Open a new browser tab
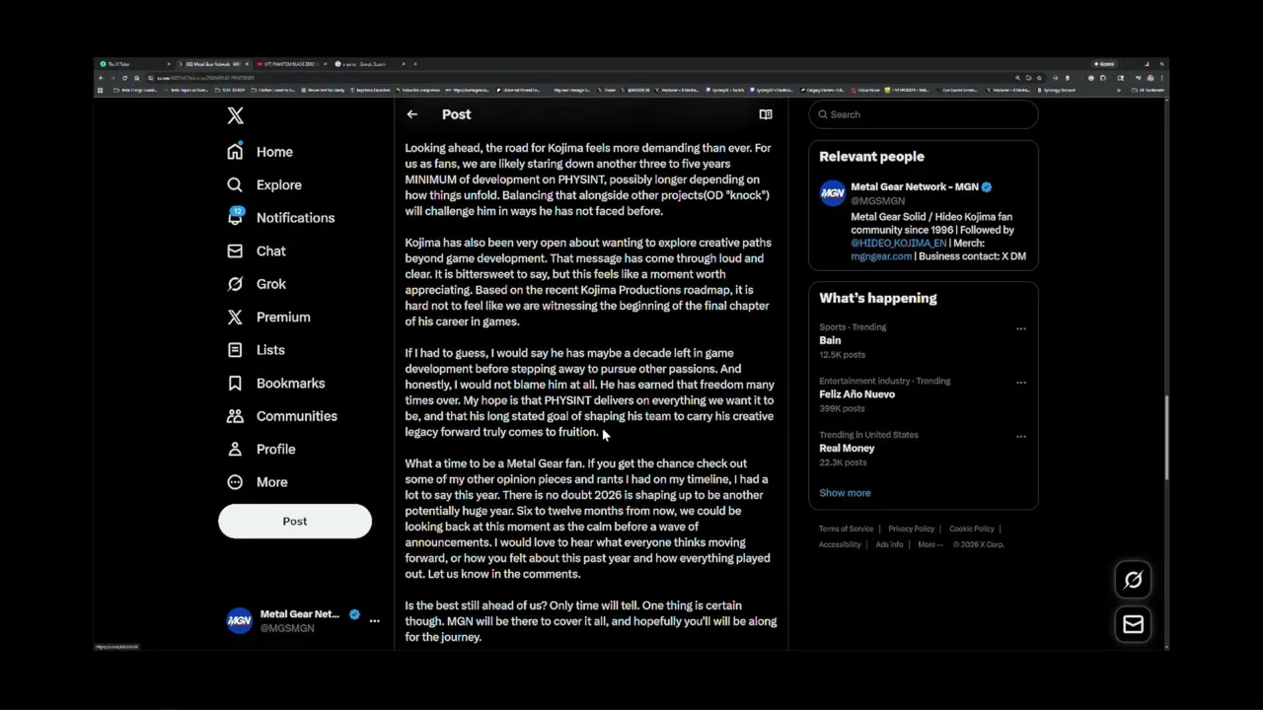Viewport: 1263px width, 710px height. (x=415, y=64)
